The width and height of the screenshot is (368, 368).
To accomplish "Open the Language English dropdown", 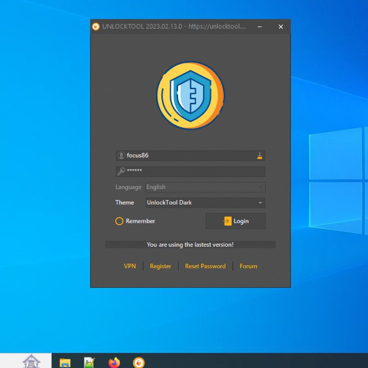I will click(205, 187).
